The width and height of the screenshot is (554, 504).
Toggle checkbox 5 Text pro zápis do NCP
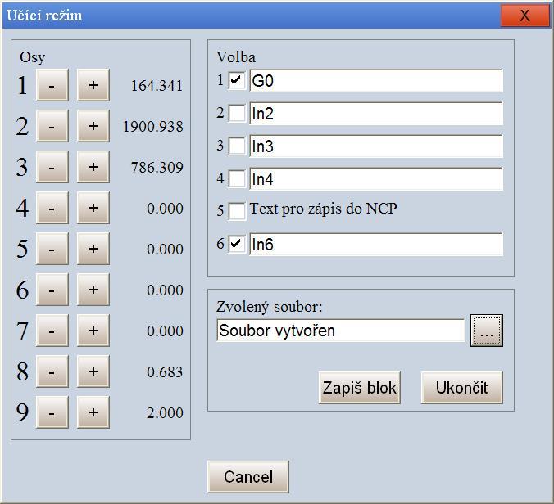pyautogui.click(x=237, y=211)
